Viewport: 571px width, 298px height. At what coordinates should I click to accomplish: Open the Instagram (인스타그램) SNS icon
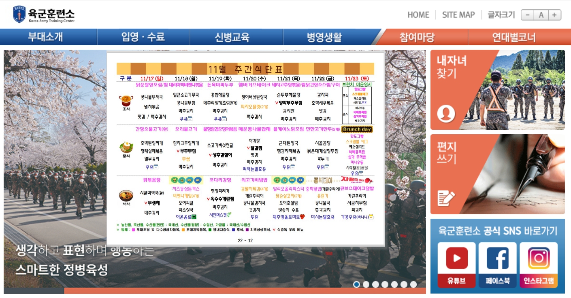tap(539, 265)
